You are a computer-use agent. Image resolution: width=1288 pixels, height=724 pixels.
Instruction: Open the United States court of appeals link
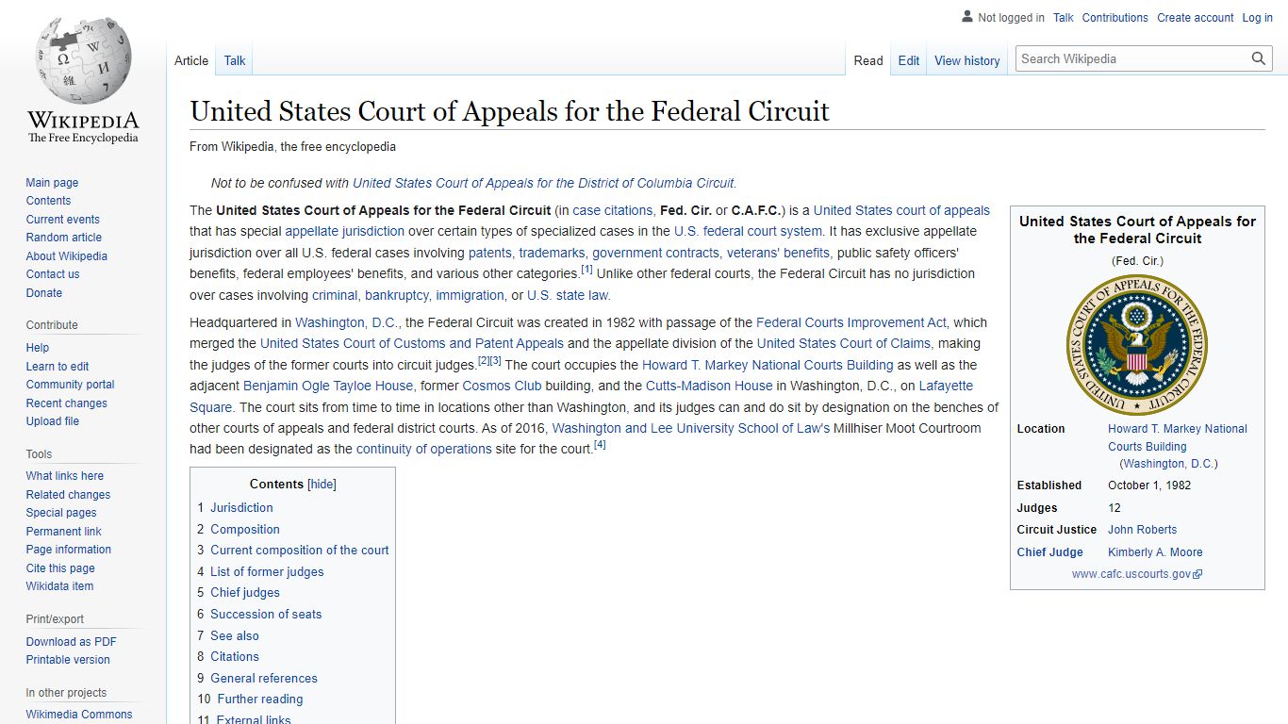(901, 210)
